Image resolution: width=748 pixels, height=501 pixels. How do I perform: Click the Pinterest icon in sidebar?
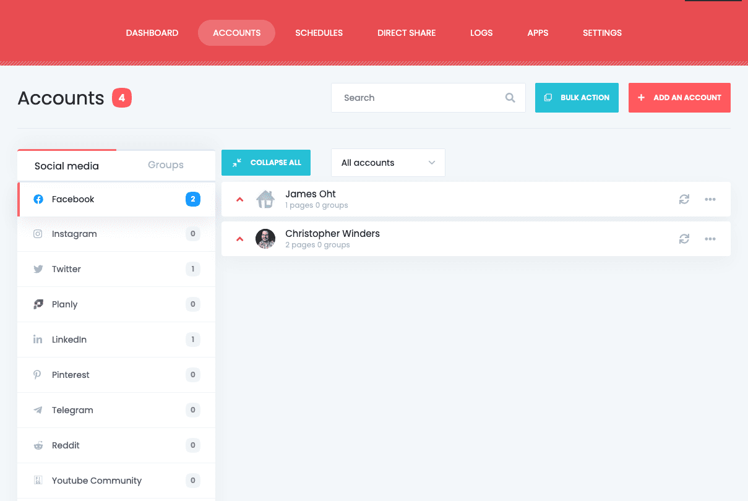point(38,375)
